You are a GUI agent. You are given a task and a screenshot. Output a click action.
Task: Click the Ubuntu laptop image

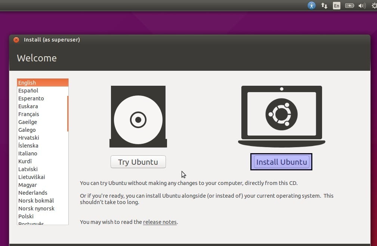tap(282, 116)
